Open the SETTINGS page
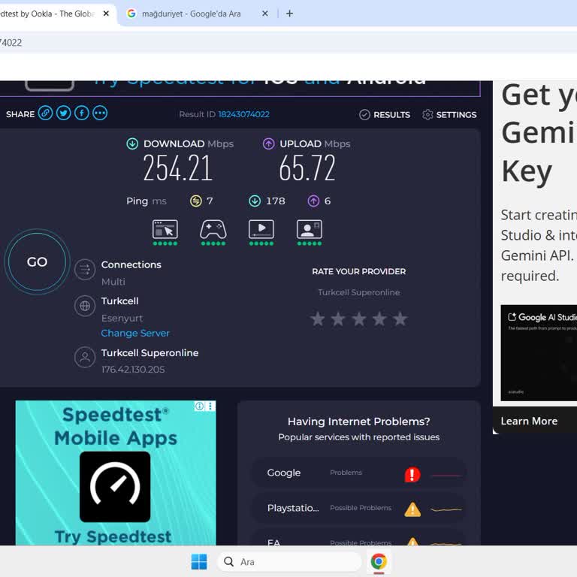Viewport: 577px width, 577px height. click(449, 115)
